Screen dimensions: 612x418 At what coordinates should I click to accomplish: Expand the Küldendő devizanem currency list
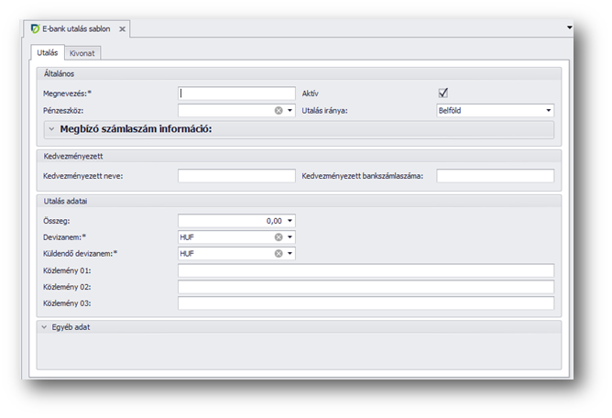290,253
